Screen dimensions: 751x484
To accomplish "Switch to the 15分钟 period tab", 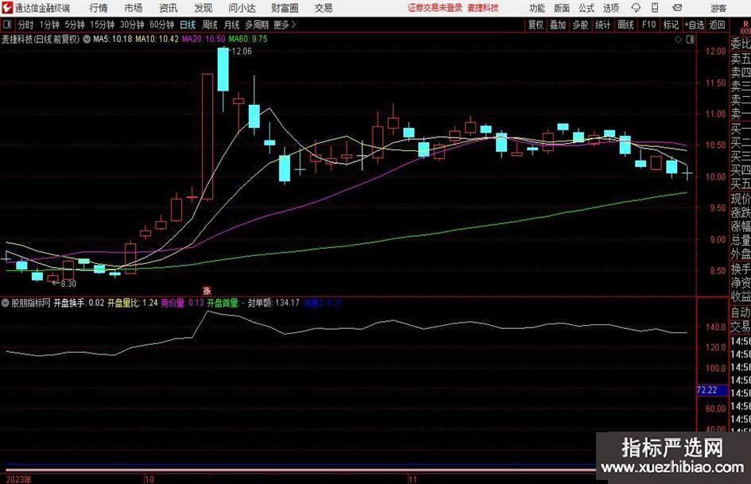I will (102, 25).
